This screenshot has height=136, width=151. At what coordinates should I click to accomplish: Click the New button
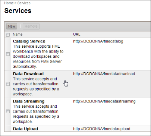pos(12,26)
